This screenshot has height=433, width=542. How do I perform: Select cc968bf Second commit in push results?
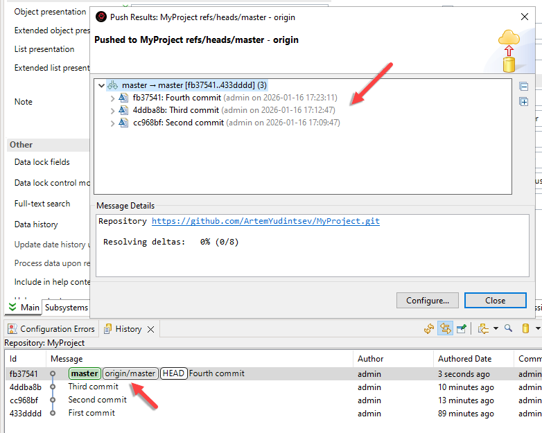178,123
